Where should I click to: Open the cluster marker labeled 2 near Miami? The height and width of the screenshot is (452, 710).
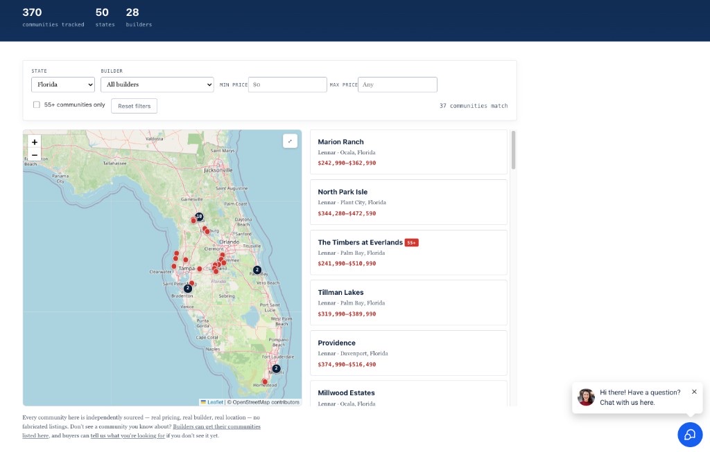point(276,368)
